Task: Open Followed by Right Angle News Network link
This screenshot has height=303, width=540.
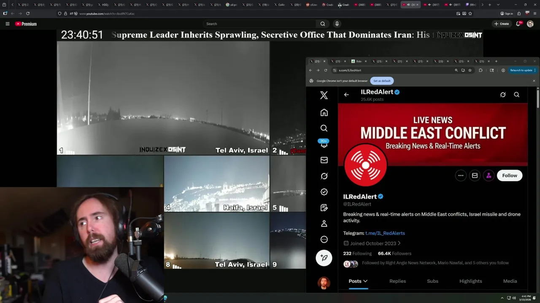Action: tap(435, 263)
